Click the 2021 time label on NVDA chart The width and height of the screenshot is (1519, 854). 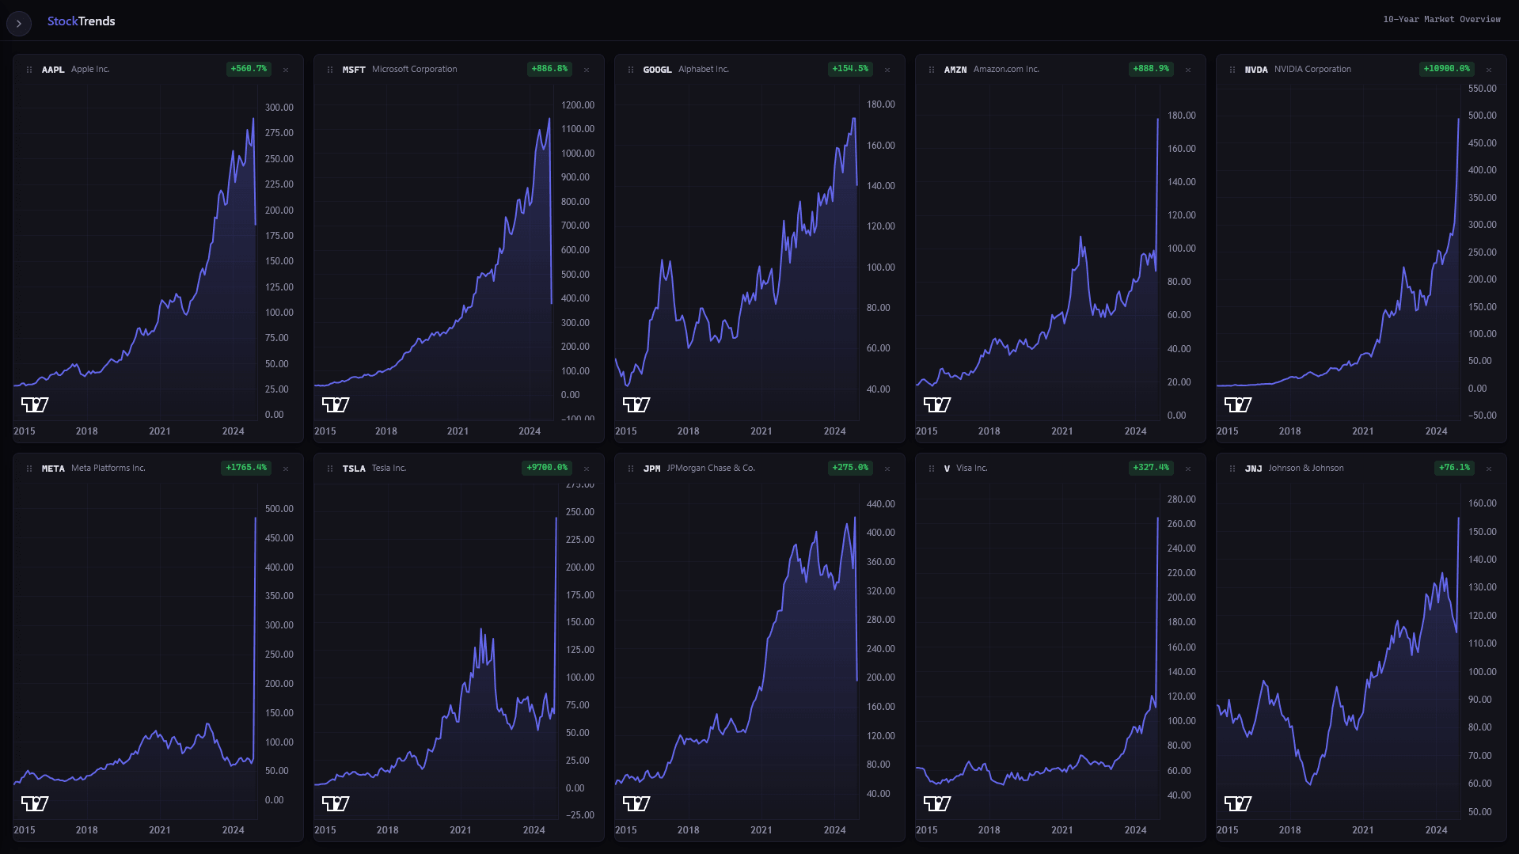pyautogui.click(x=1362, y=431)
